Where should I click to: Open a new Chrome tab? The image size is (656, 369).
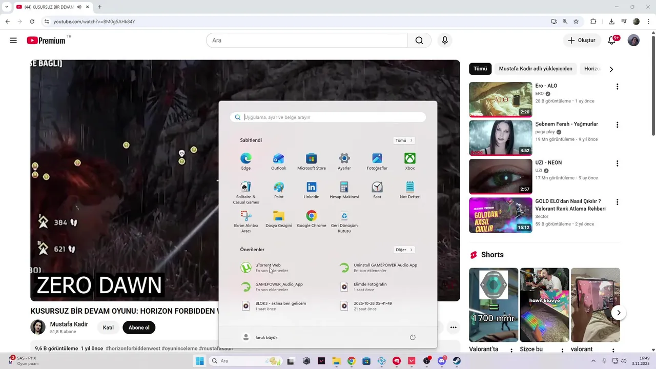click(x=99, y=7)
